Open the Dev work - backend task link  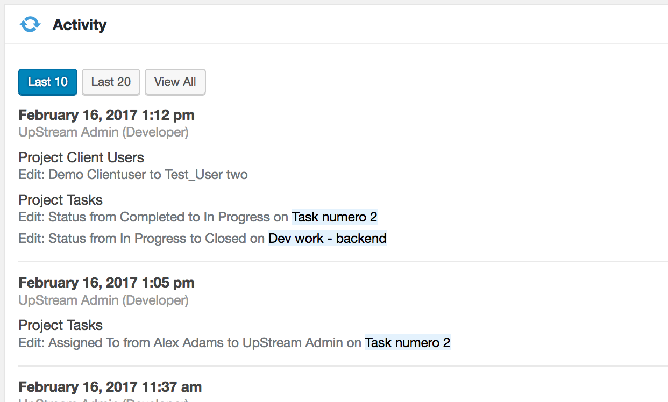328,238
